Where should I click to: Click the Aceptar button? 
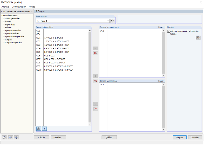180,138
